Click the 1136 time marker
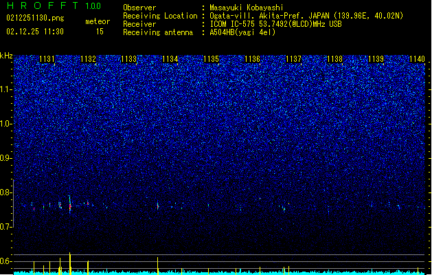The image size is (432, 275). pos(252,58)
